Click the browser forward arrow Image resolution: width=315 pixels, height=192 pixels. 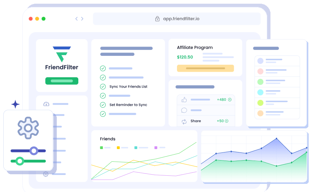tap(82, 18)
